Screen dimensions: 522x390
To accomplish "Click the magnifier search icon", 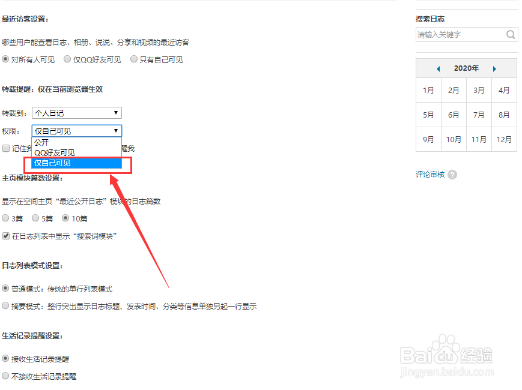I will coord(511,34).
